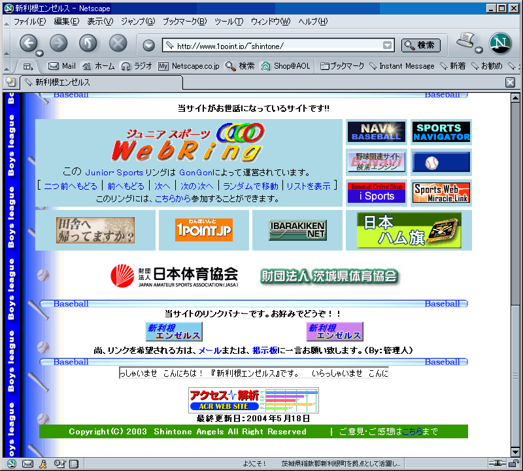The height and width of the screenshot is (471, 523).
Task: Click the お勧め toolbar shortcut
Action: point(486,66)
